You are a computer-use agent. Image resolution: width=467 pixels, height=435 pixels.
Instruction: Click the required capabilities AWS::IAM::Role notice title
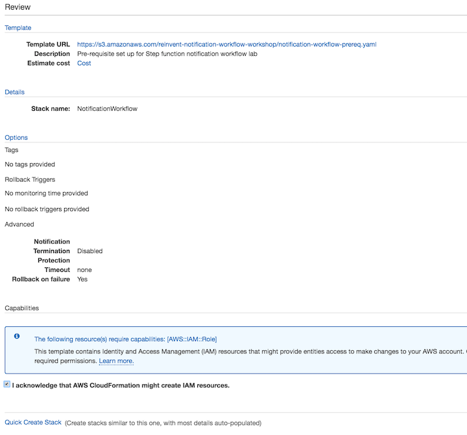125,339
